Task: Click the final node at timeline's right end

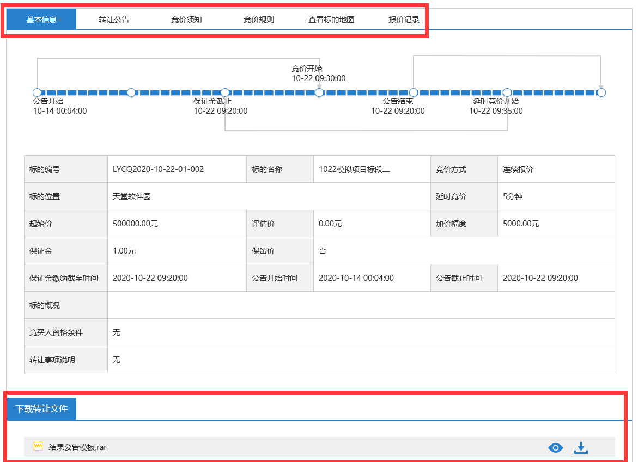Action: point(601,93)
